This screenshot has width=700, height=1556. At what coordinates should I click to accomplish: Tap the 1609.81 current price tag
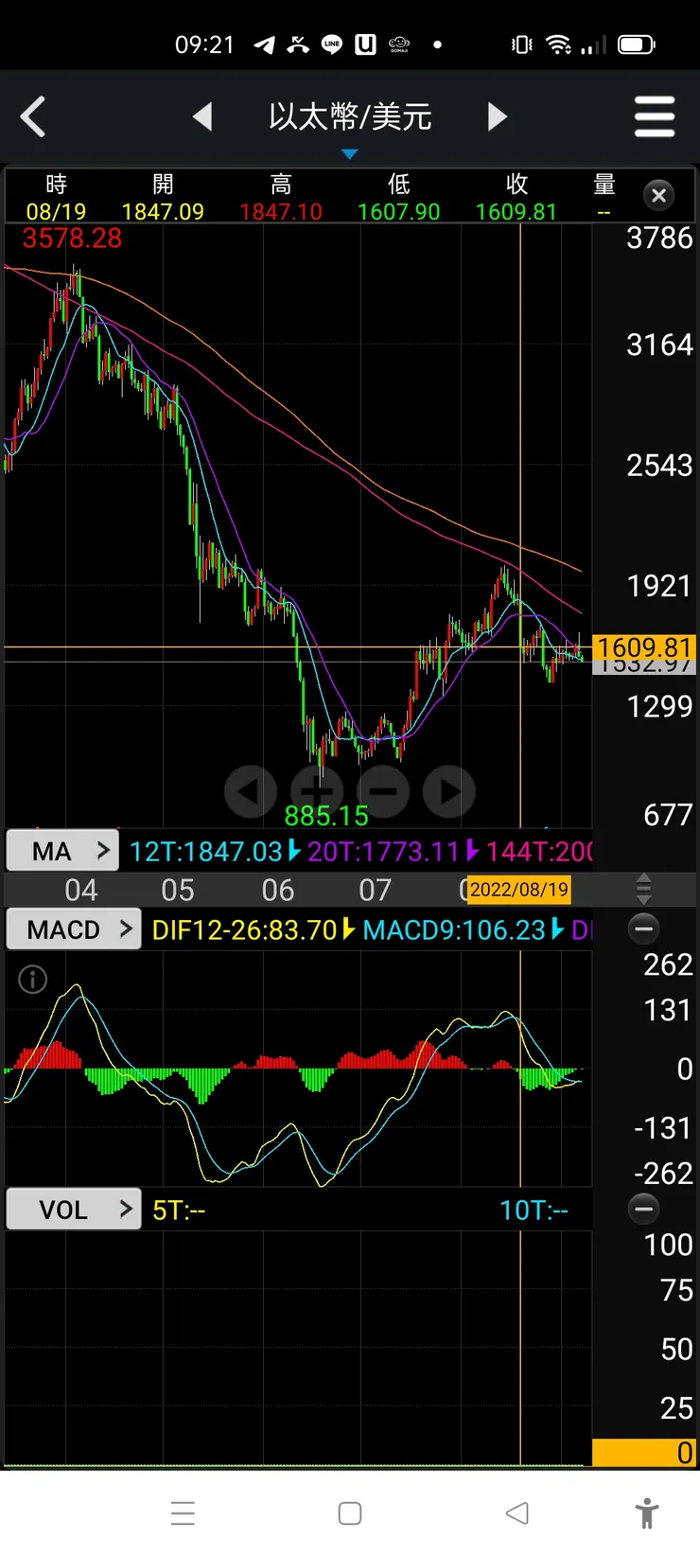coord(644,647)
